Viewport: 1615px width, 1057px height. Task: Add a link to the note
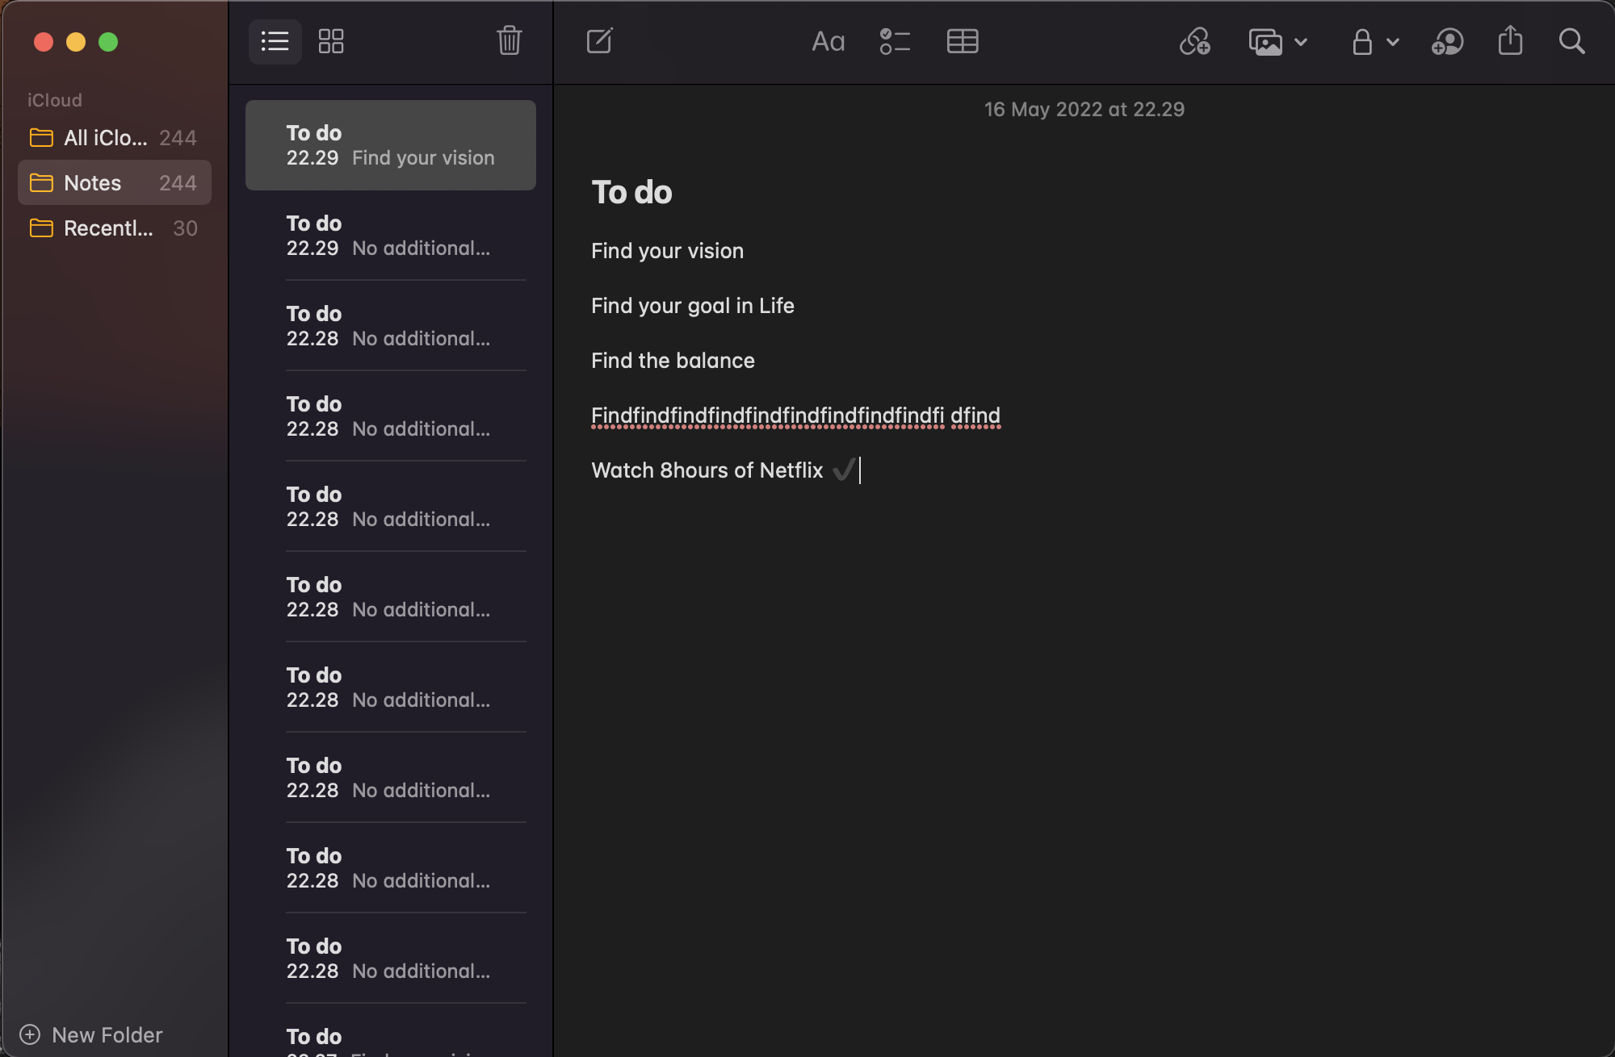point(1194,41)
